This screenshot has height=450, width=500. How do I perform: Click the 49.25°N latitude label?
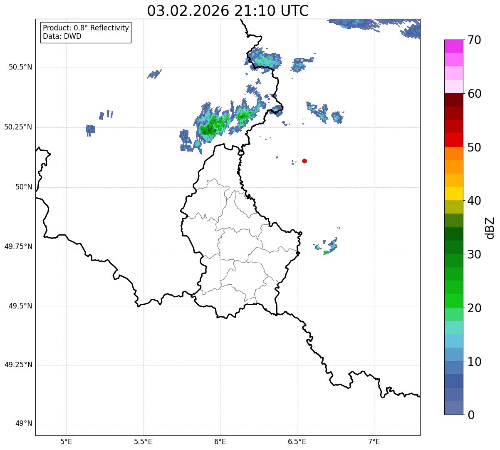pyautogui.click(x=18, y=365)
